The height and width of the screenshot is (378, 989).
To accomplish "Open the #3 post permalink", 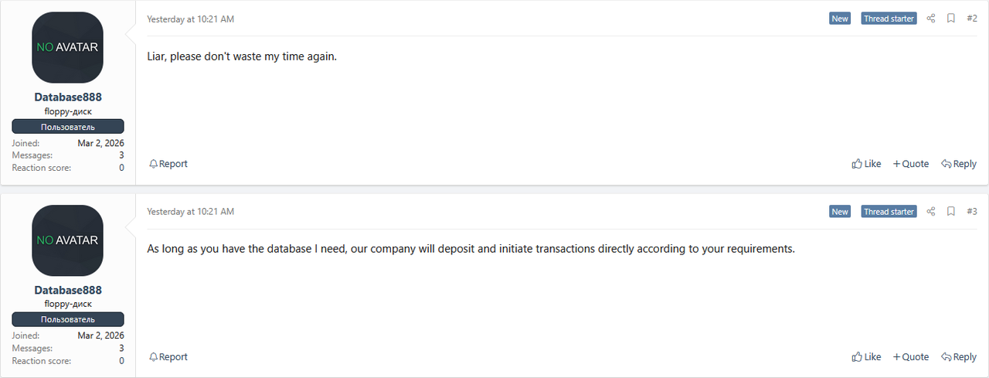I will pos(972,212).
